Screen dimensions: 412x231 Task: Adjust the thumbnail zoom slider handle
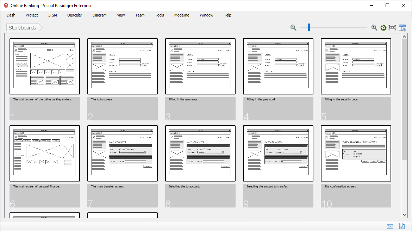coord(309,27)
